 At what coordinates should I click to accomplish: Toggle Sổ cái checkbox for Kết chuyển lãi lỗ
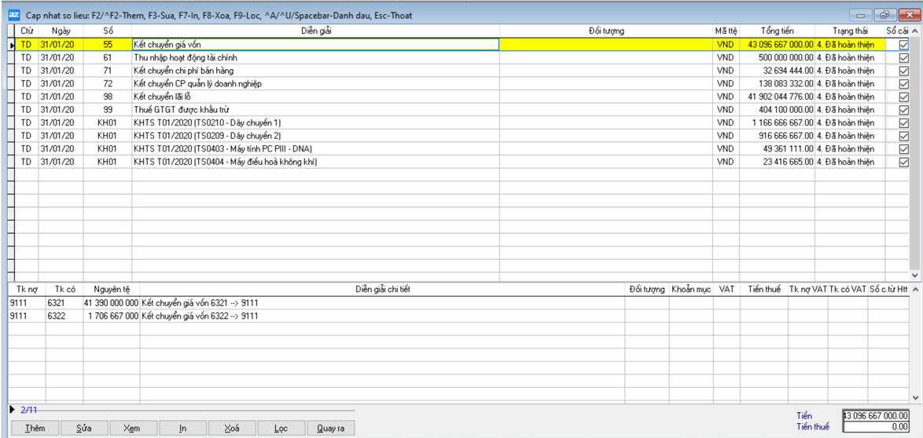(x=903, y=97)
